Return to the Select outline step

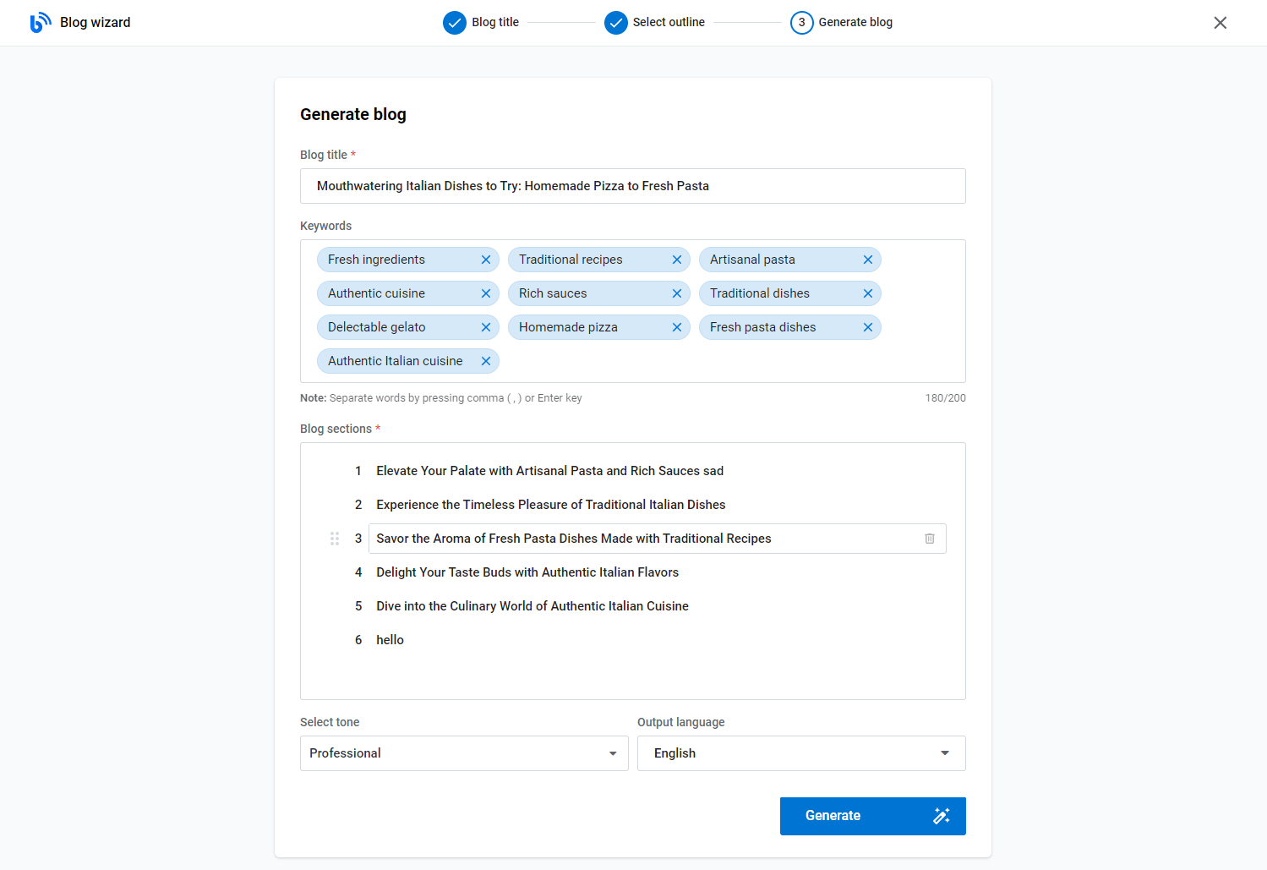[x=655, y=23]
